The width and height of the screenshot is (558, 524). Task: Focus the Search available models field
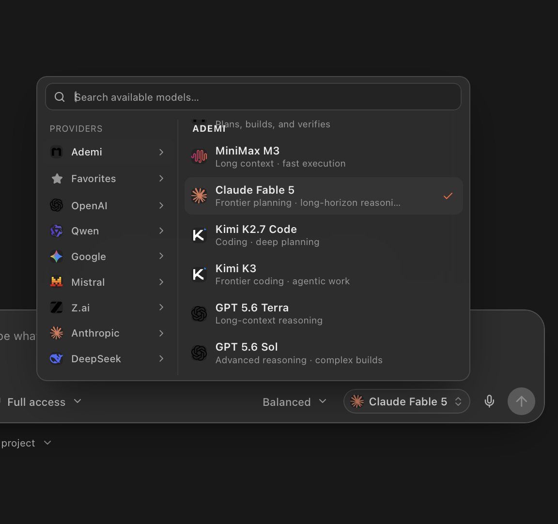[x=253, y=97]
